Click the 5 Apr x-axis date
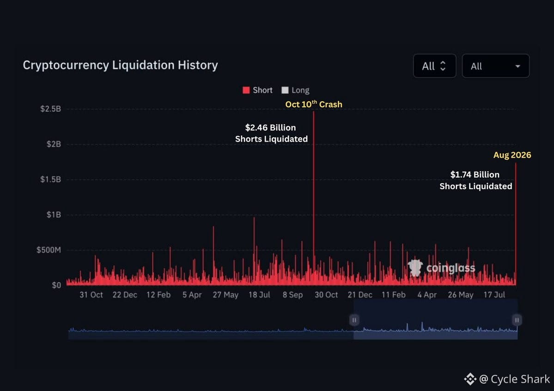554x391 pixels. [x=192, y=295]
